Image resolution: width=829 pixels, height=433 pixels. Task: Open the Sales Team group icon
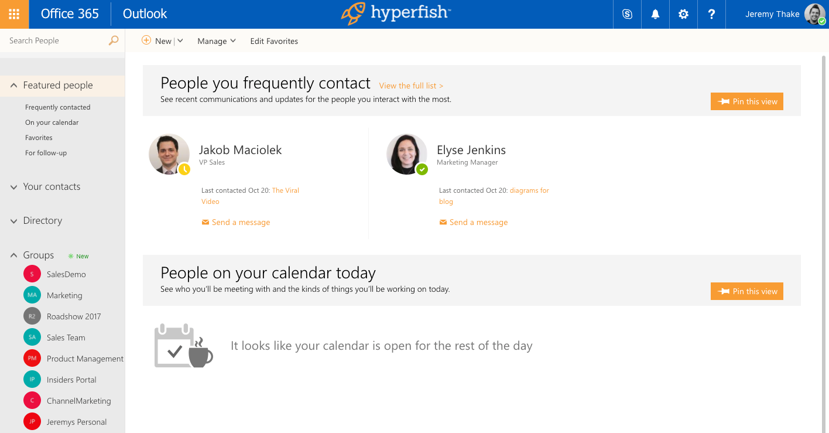coord(32,337)
